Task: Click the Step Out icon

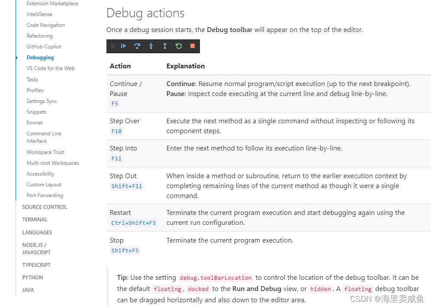Action: (165, 46)
